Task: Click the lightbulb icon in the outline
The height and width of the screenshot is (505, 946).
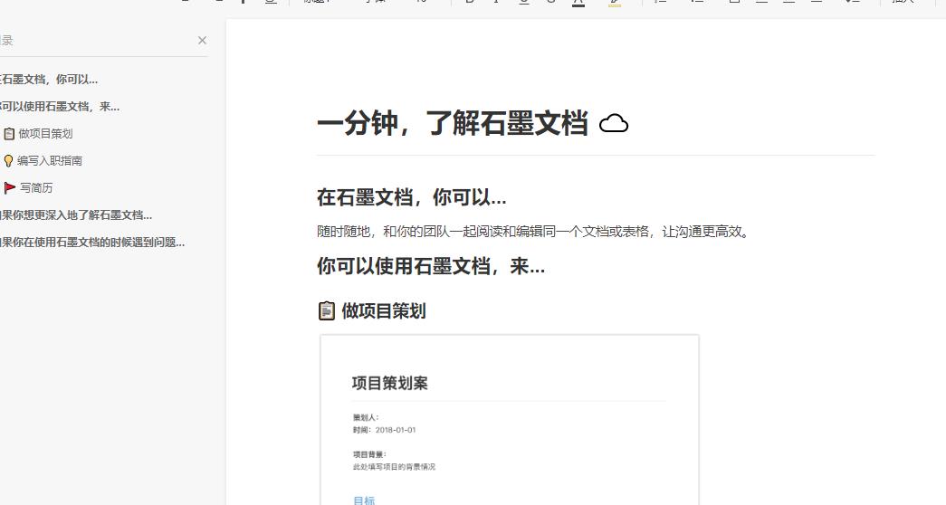Action: click(8, 161)
